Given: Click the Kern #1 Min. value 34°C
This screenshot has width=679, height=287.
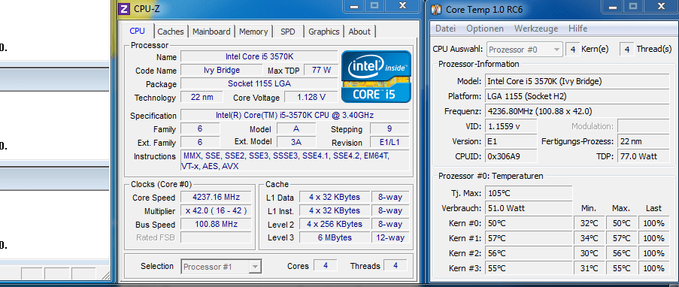Looking at the screenshot, I should (x=589, y=238).
